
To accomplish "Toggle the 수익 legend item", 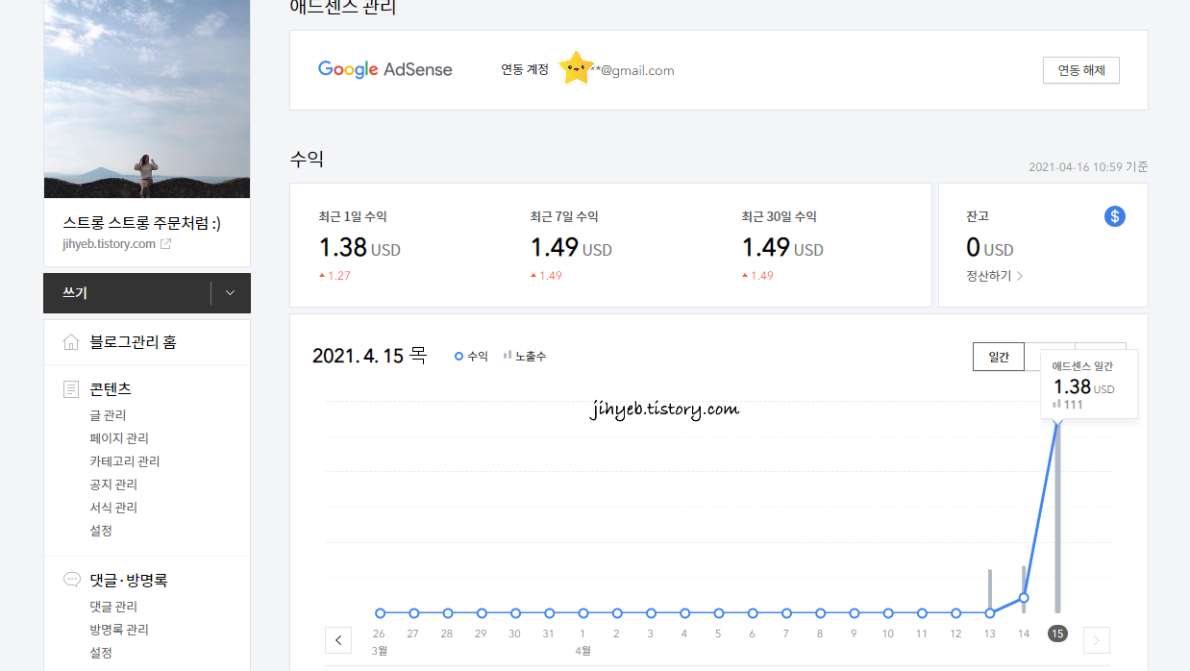I will pyautogui.click(x=471, y=357).
